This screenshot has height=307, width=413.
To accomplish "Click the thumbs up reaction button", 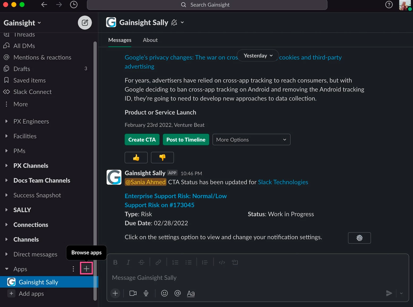I will coord(136,157).
